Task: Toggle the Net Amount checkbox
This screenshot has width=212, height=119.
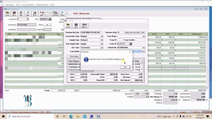Action: [161, 97]
